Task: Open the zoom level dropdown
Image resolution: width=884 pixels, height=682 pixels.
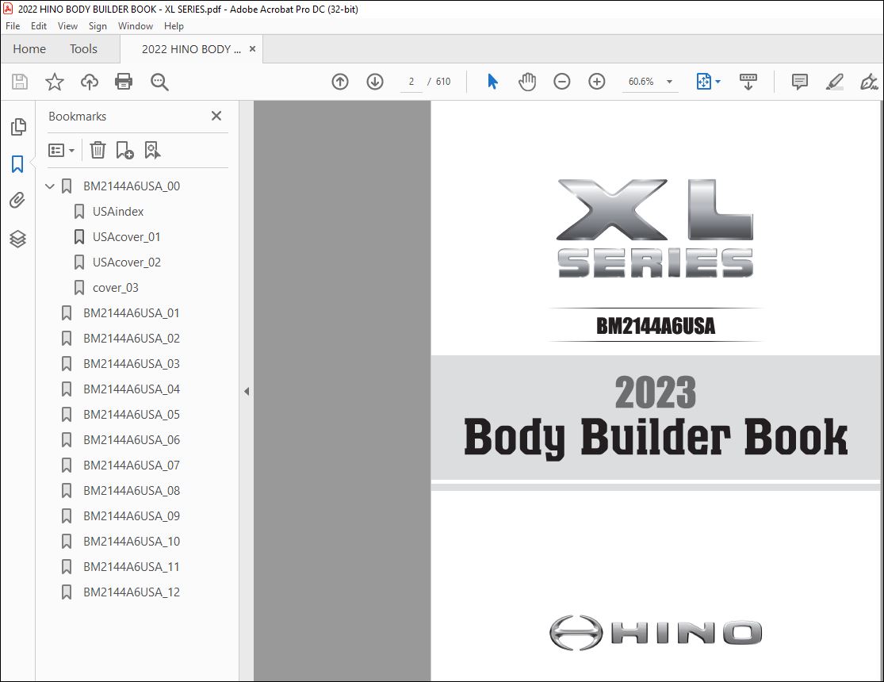Action: point(669,82)
